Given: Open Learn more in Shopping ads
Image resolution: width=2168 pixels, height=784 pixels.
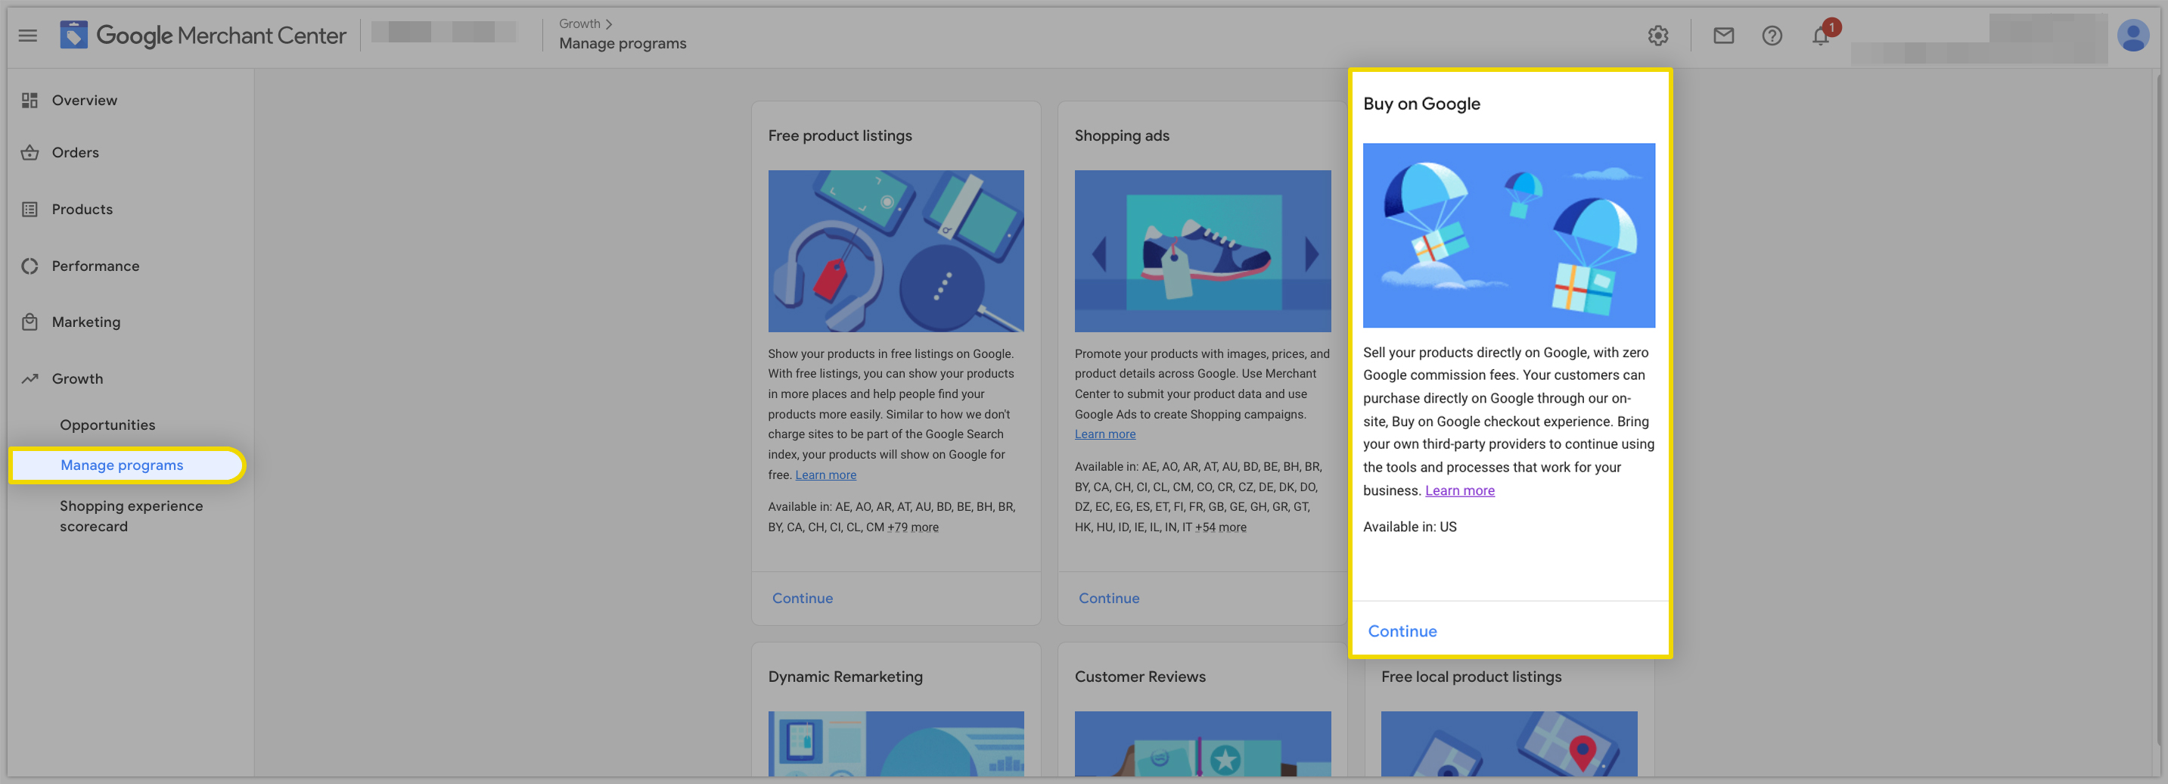Looking at the screenshot, I should [x=1105, y=434].
